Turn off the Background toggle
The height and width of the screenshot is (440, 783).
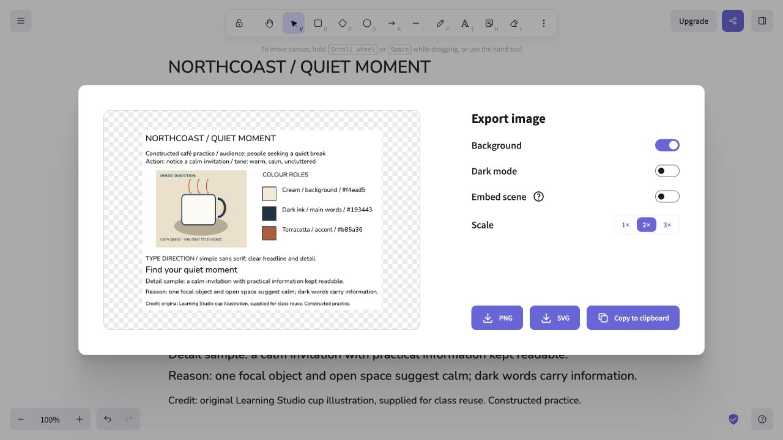click(667, 145)
